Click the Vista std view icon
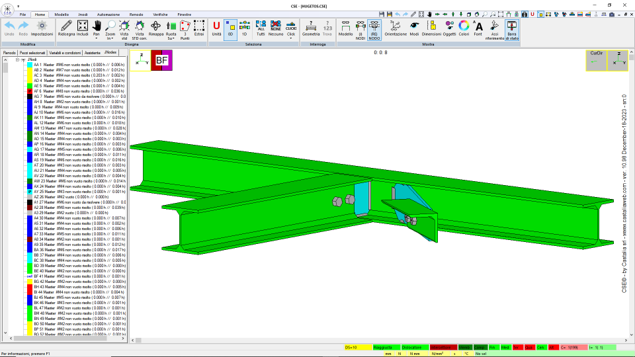 click(x=124, y=30)
